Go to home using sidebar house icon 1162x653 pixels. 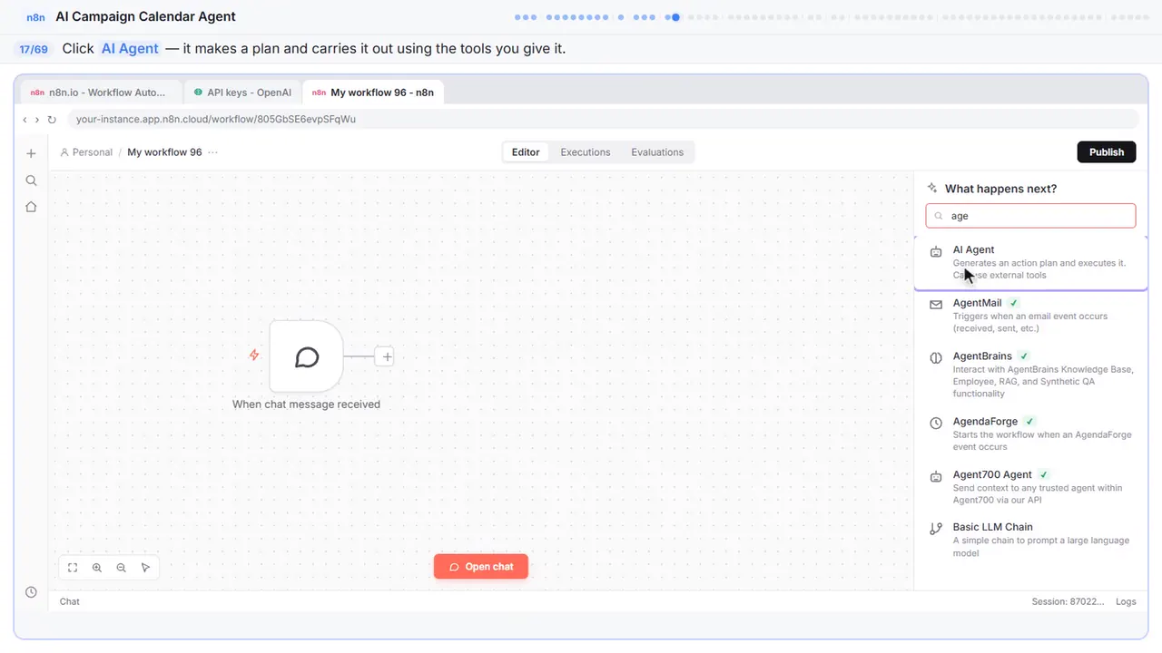pyautogui.click(x=31, y=207)
